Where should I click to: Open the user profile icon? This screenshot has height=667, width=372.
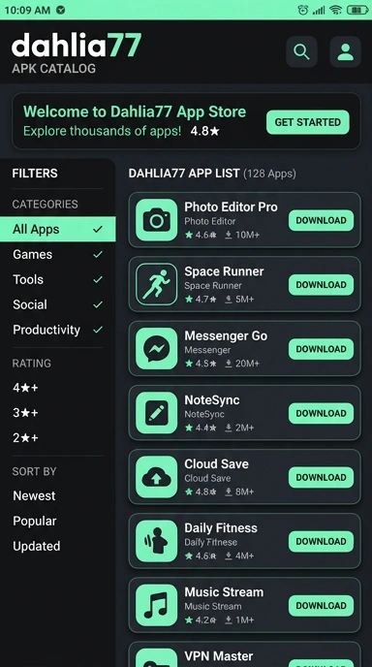[x=345, y=52]
